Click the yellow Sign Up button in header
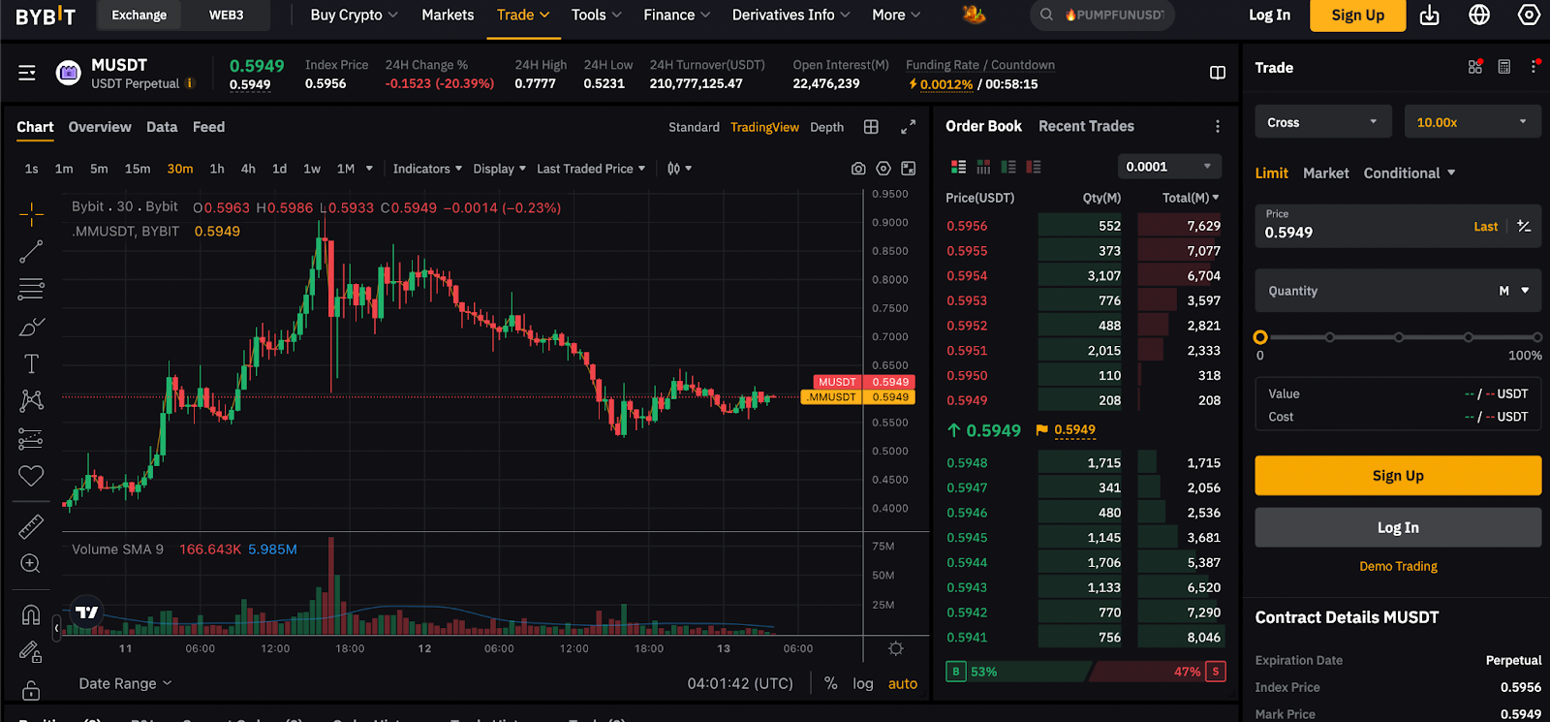 1357,16
